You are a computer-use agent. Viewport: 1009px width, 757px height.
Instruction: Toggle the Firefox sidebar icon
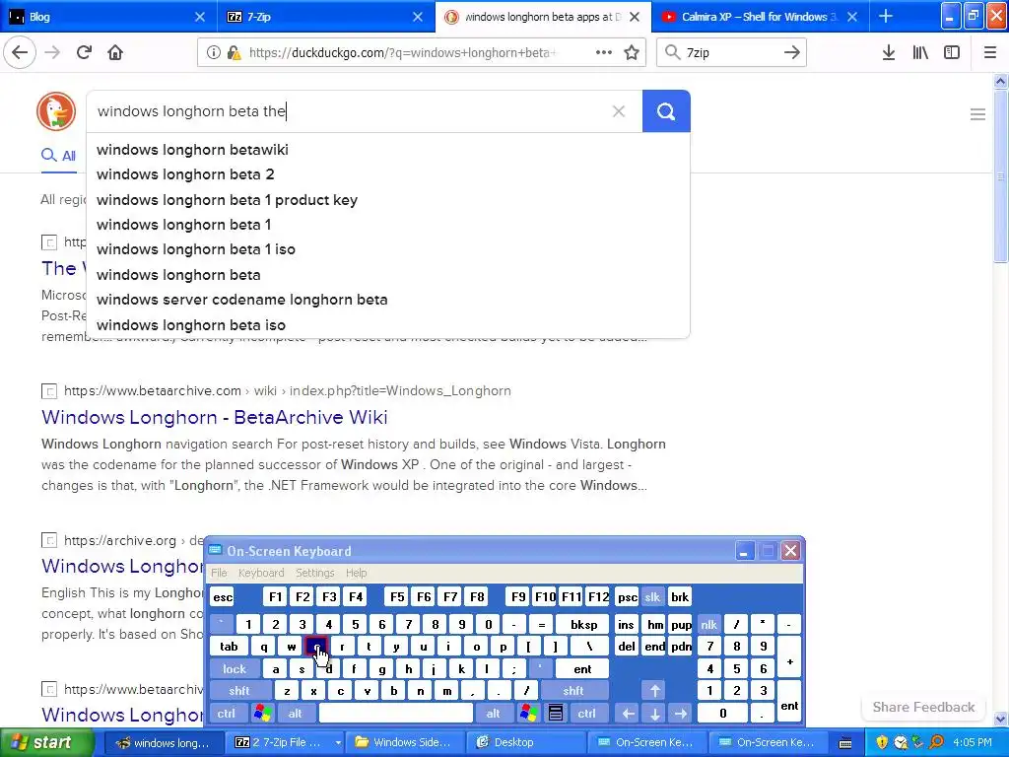[952, 53]
